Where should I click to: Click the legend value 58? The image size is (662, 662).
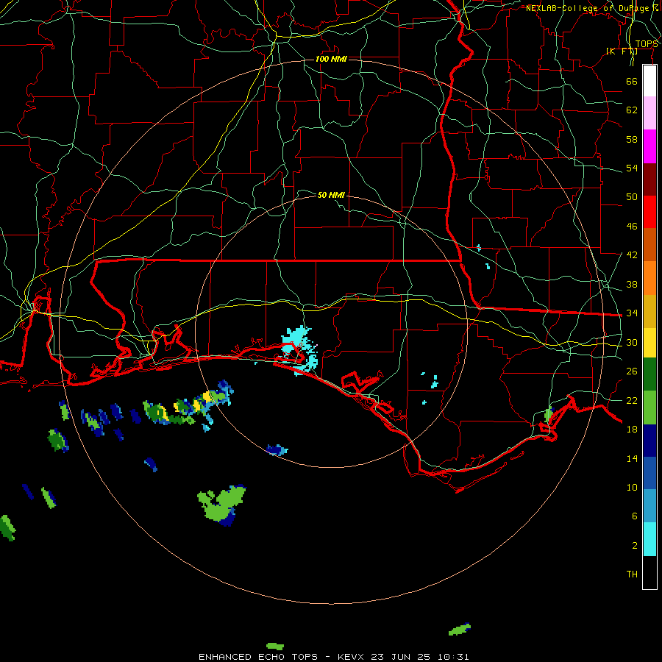632,139
